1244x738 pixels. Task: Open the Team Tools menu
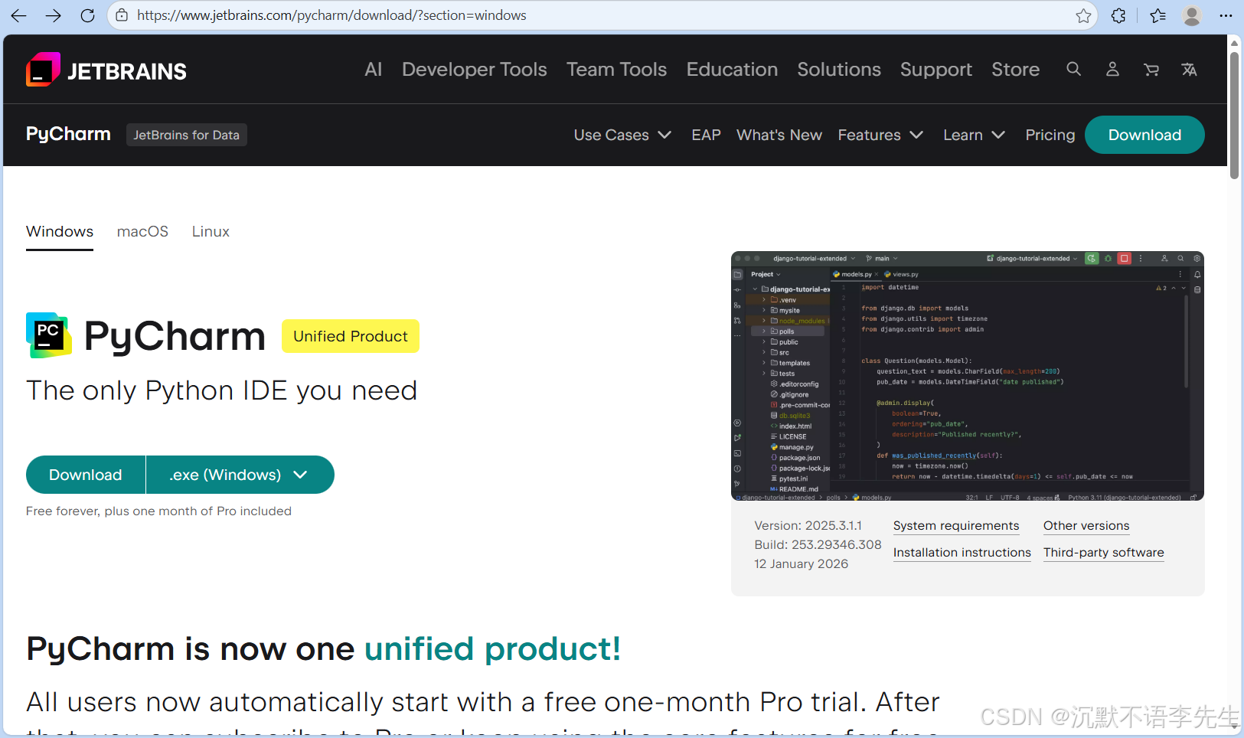[616, 69]
